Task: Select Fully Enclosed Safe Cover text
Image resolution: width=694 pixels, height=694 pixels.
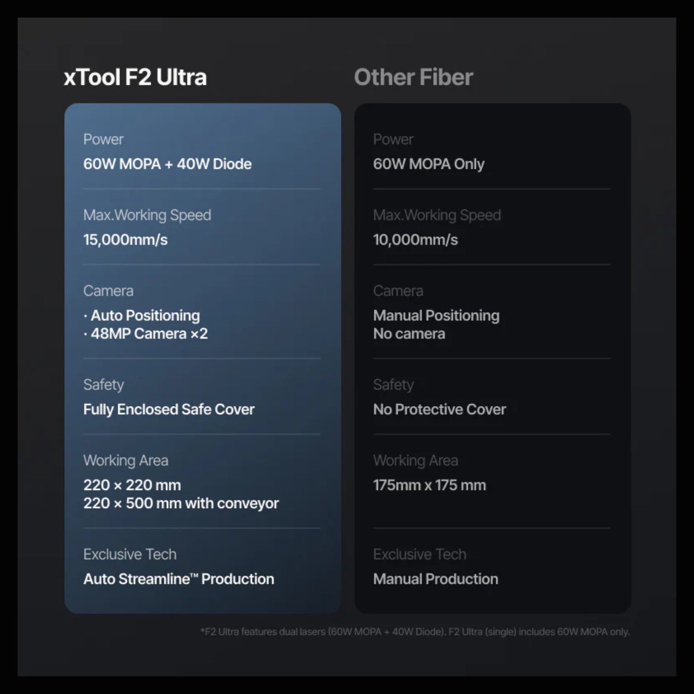Action: (169, 409)
